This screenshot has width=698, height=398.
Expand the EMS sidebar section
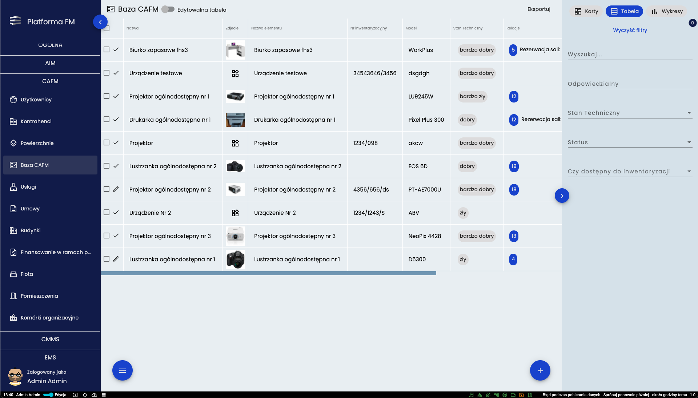(x=50, y=358)
